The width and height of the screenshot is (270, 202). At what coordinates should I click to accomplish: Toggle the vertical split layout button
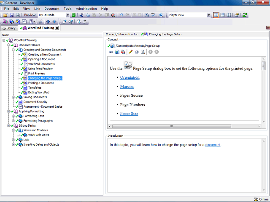point(229,15)
